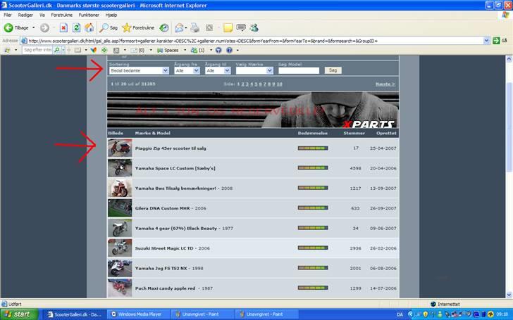The width and height of the screenshot is (513, 320).
Task: Open the Søg search pane in the toolbar
Action: pos(108,27)
